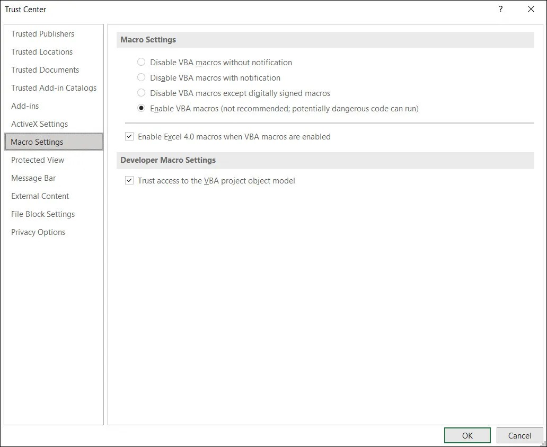
Task: Select disable VBA macros except digitally signed
Action: (x=142, y=93)
